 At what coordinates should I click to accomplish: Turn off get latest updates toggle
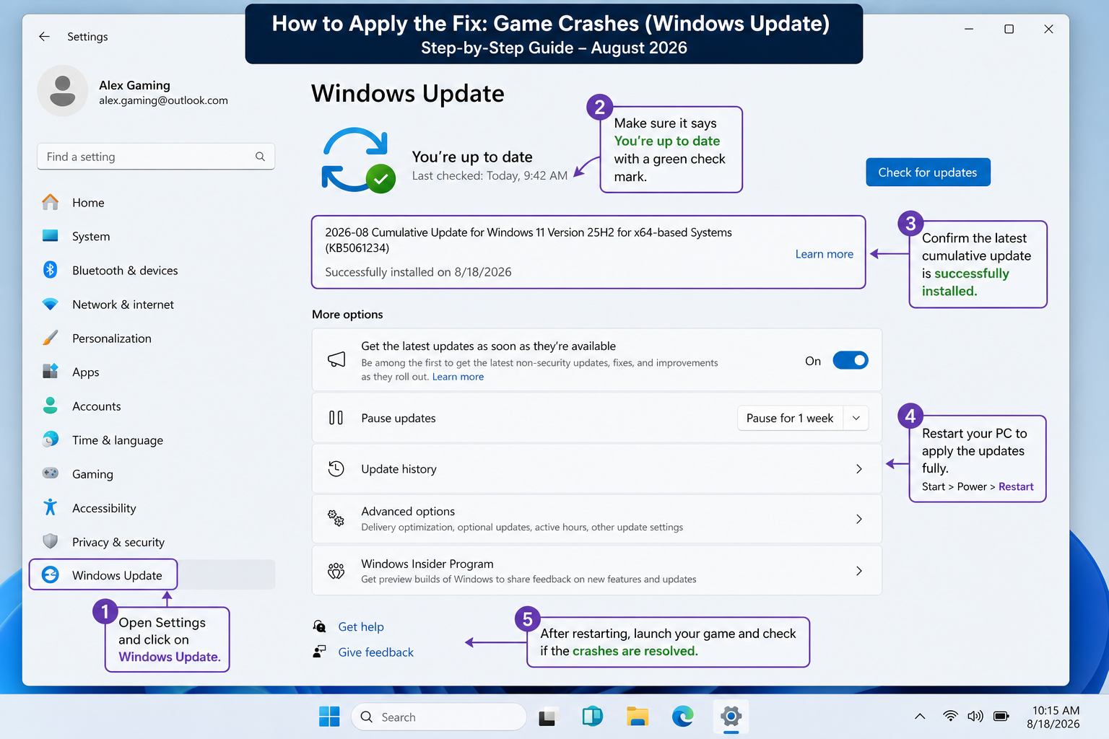[x=851, y=361]
